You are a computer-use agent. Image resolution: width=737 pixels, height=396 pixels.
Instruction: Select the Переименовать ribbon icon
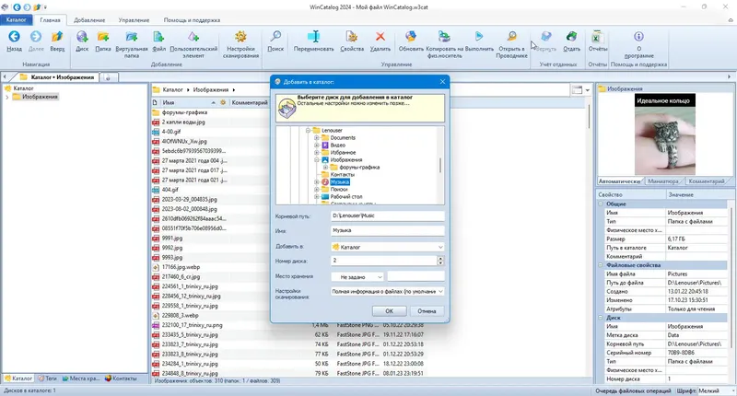313,37
